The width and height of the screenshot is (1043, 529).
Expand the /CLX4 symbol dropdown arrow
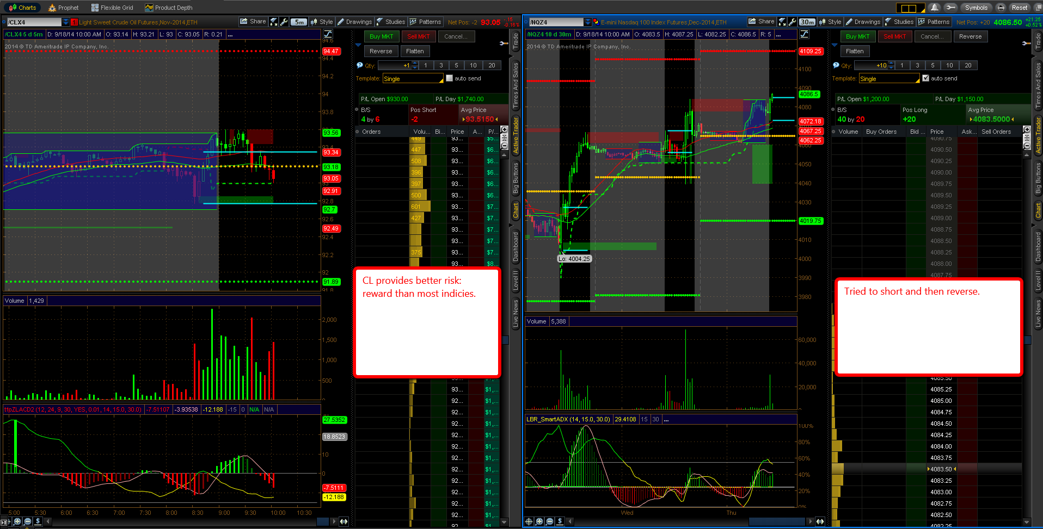click(66, 22)
